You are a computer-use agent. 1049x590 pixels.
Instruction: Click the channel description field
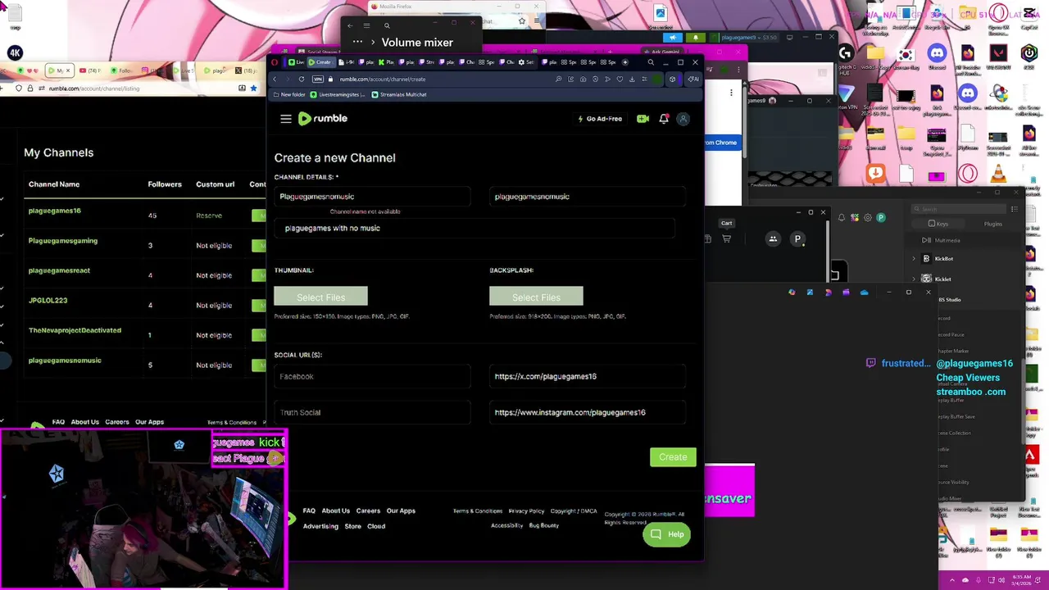pos(475,229)
